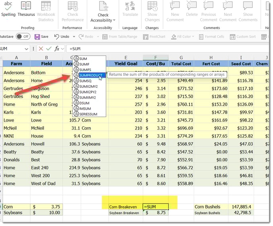The height and width of the screenshot is (226, 273).
Task: Open the Thesaurus tool
Action: pyautogui.click(x=26, y=9)
